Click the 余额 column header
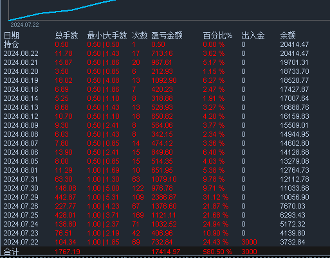The width and height of the screenshot is (330, 258). click(288, 35)
